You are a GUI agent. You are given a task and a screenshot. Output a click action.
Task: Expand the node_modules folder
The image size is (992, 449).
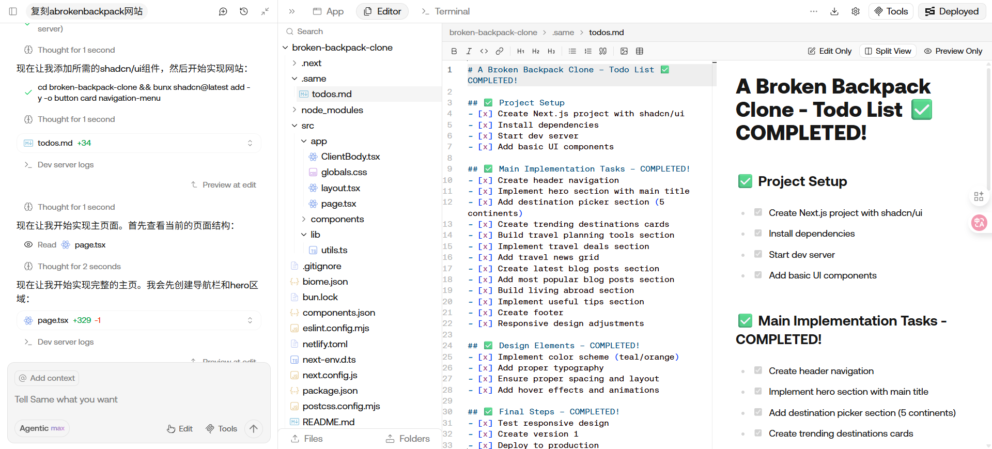click(x=332, y=110)
